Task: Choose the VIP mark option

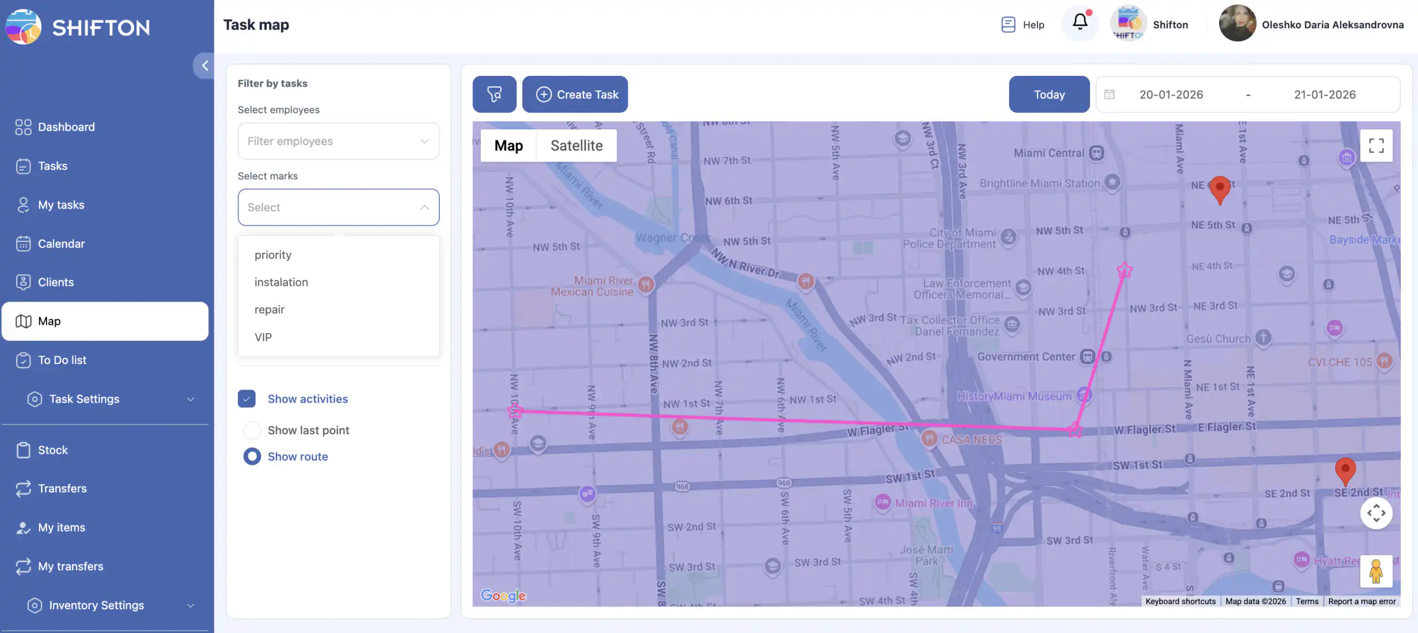Action: (263, 337)
